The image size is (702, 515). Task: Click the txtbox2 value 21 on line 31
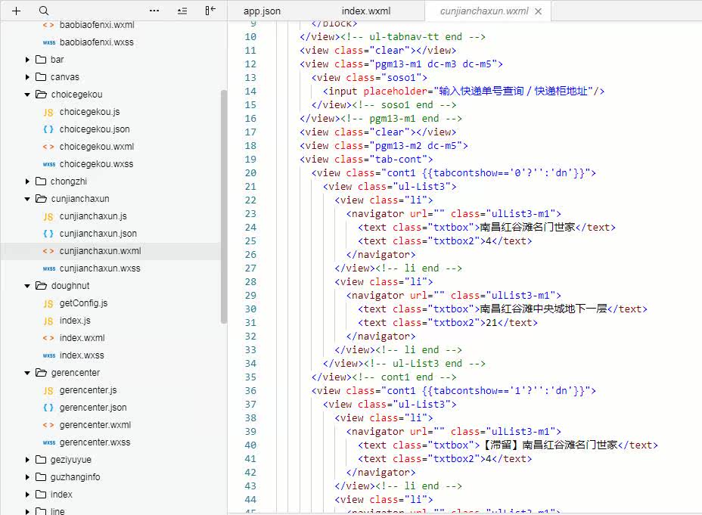[x=492, y=323]
